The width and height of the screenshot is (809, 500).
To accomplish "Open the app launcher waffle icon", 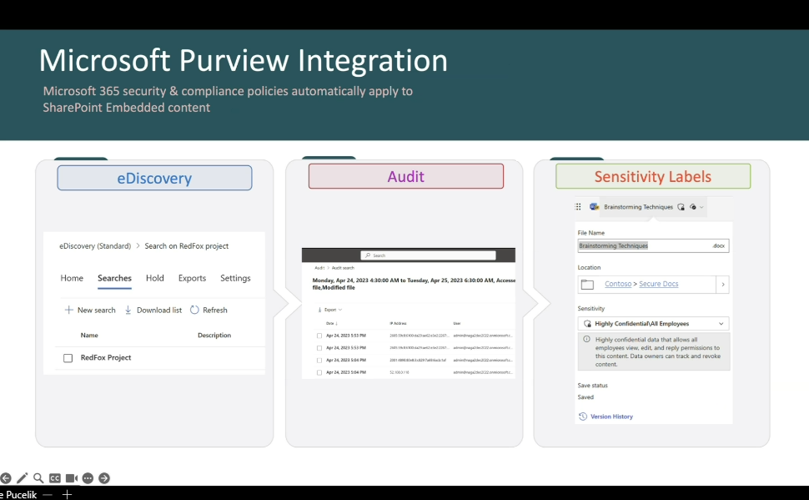I will click(578, 207).
